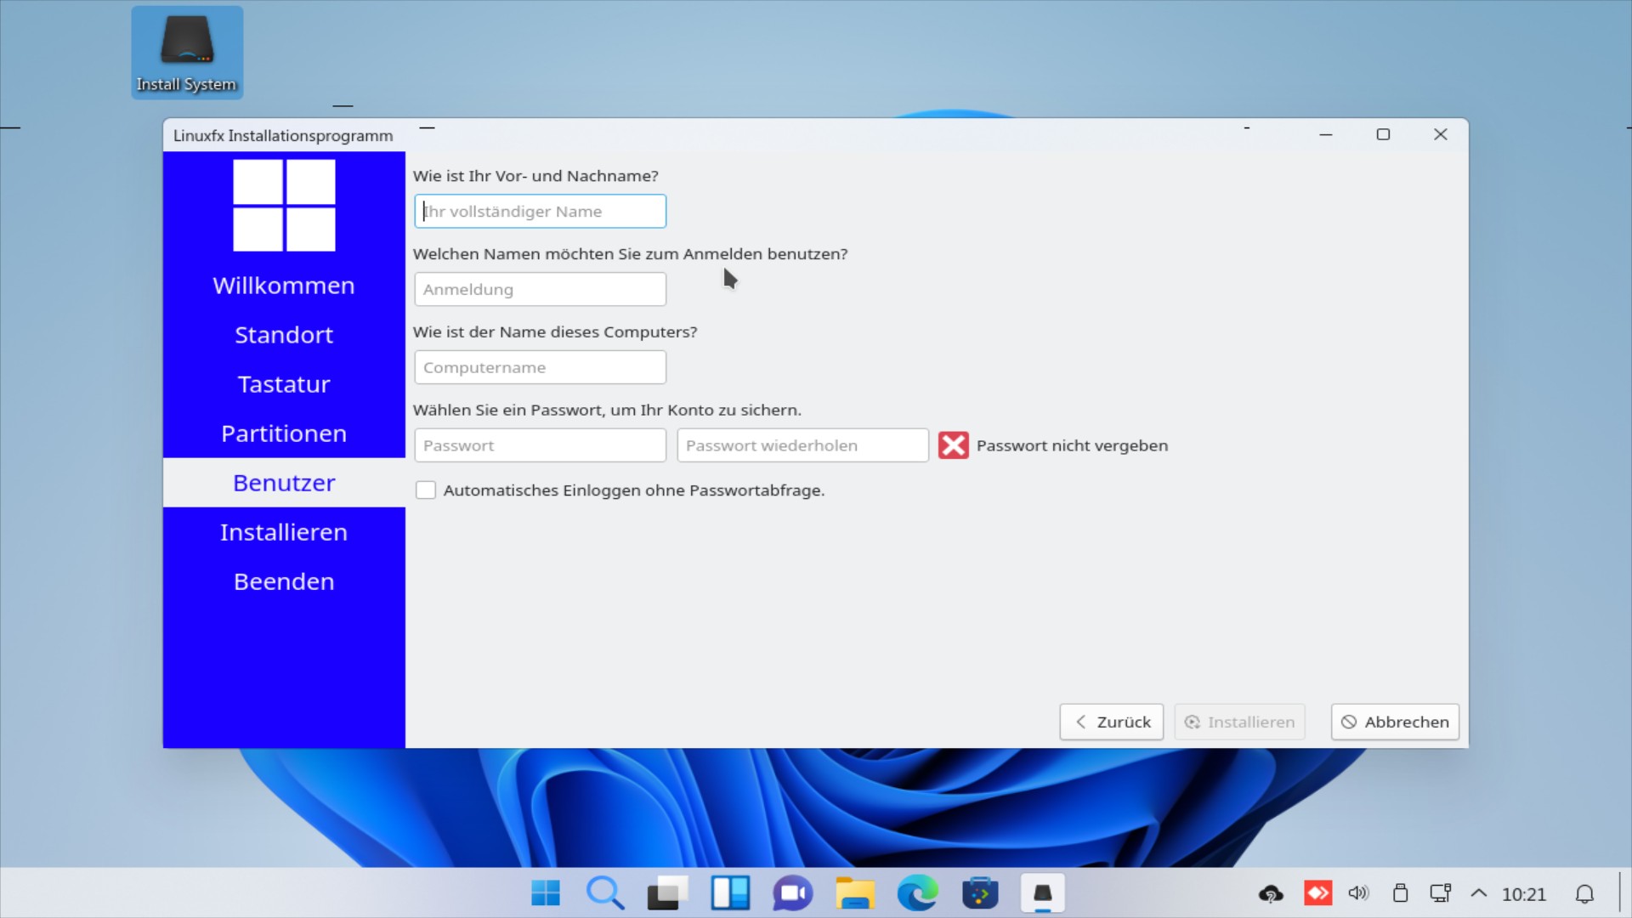This screenshot has height=918, width=1632.
Task: Open the taskbar file manager folder icon
Action: tap(854, 893)
